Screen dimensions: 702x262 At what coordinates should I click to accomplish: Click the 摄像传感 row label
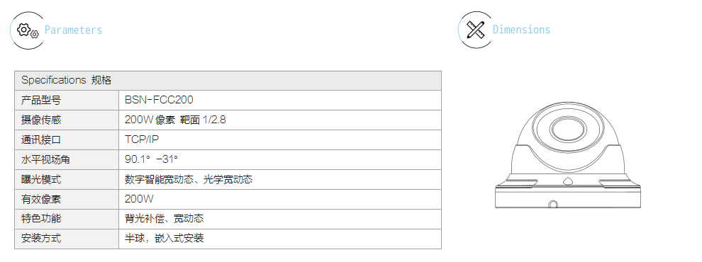pos(67,120)
